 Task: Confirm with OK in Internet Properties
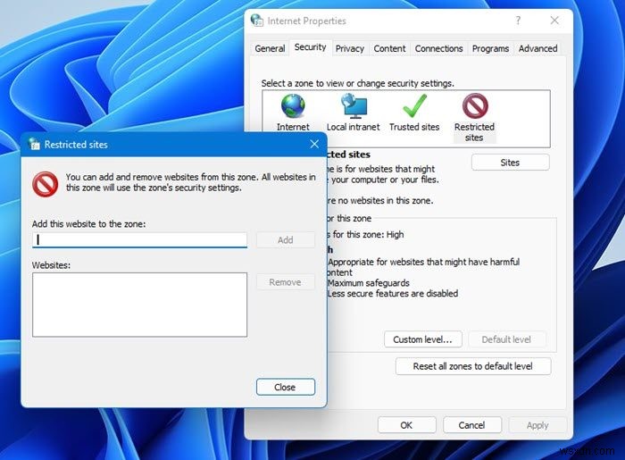pos(406,425)
